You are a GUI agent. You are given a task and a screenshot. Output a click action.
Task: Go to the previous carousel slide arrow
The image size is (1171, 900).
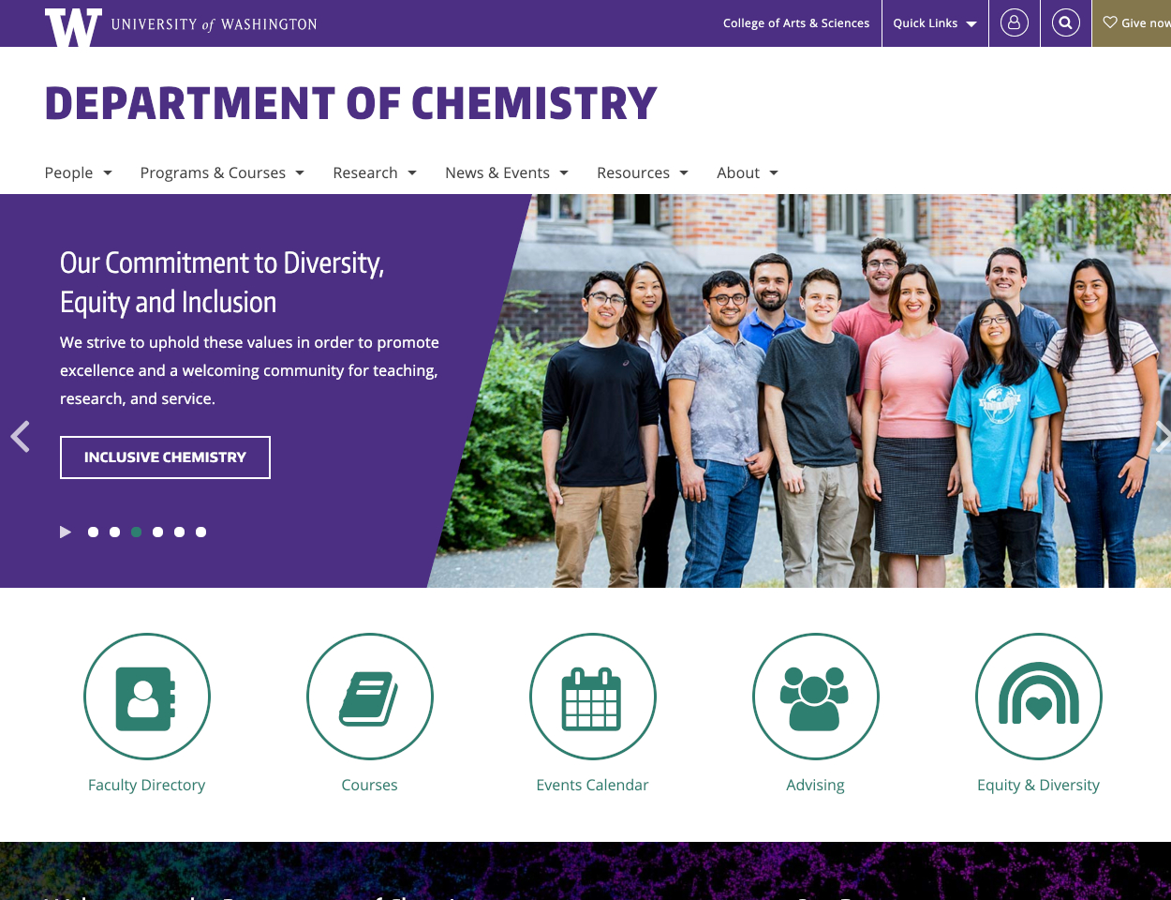(x=20, y=437)
